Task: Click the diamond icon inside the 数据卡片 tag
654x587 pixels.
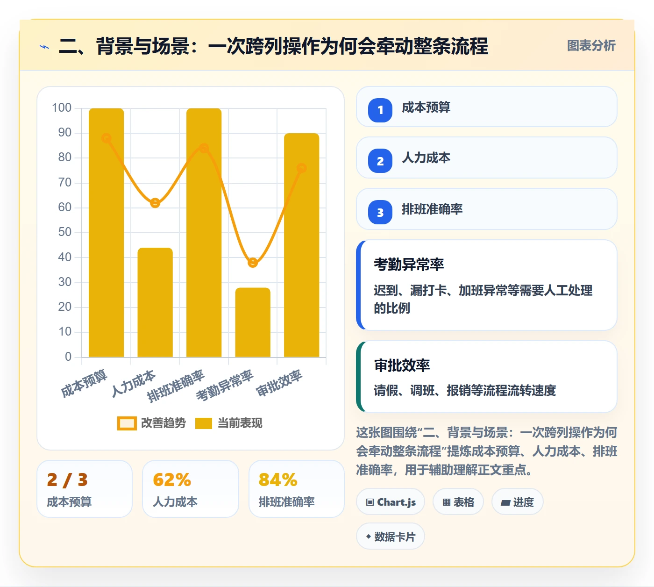Action: (369, 537)
